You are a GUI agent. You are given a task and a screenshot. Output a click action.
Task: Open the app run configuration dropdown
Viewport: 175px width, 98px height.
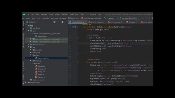pos(112,18)
